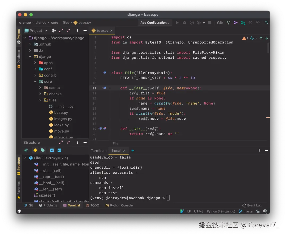Screen dimensions: 286x235
Task: Open Search Everywhere magnifier icon
Action: (266, 22)
